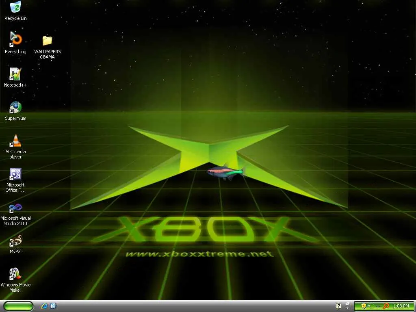This screenshot has height=312, width=416.
Task: Select the Recycle Bin desktop icon
Action: (x=15, y=11)
